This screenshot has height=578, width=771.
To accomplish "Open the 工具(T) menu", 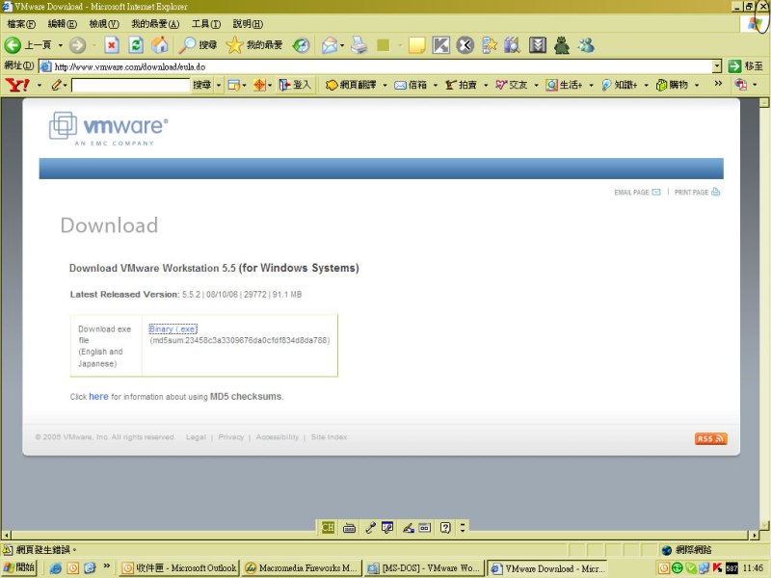I will click(x=206, y=23).
